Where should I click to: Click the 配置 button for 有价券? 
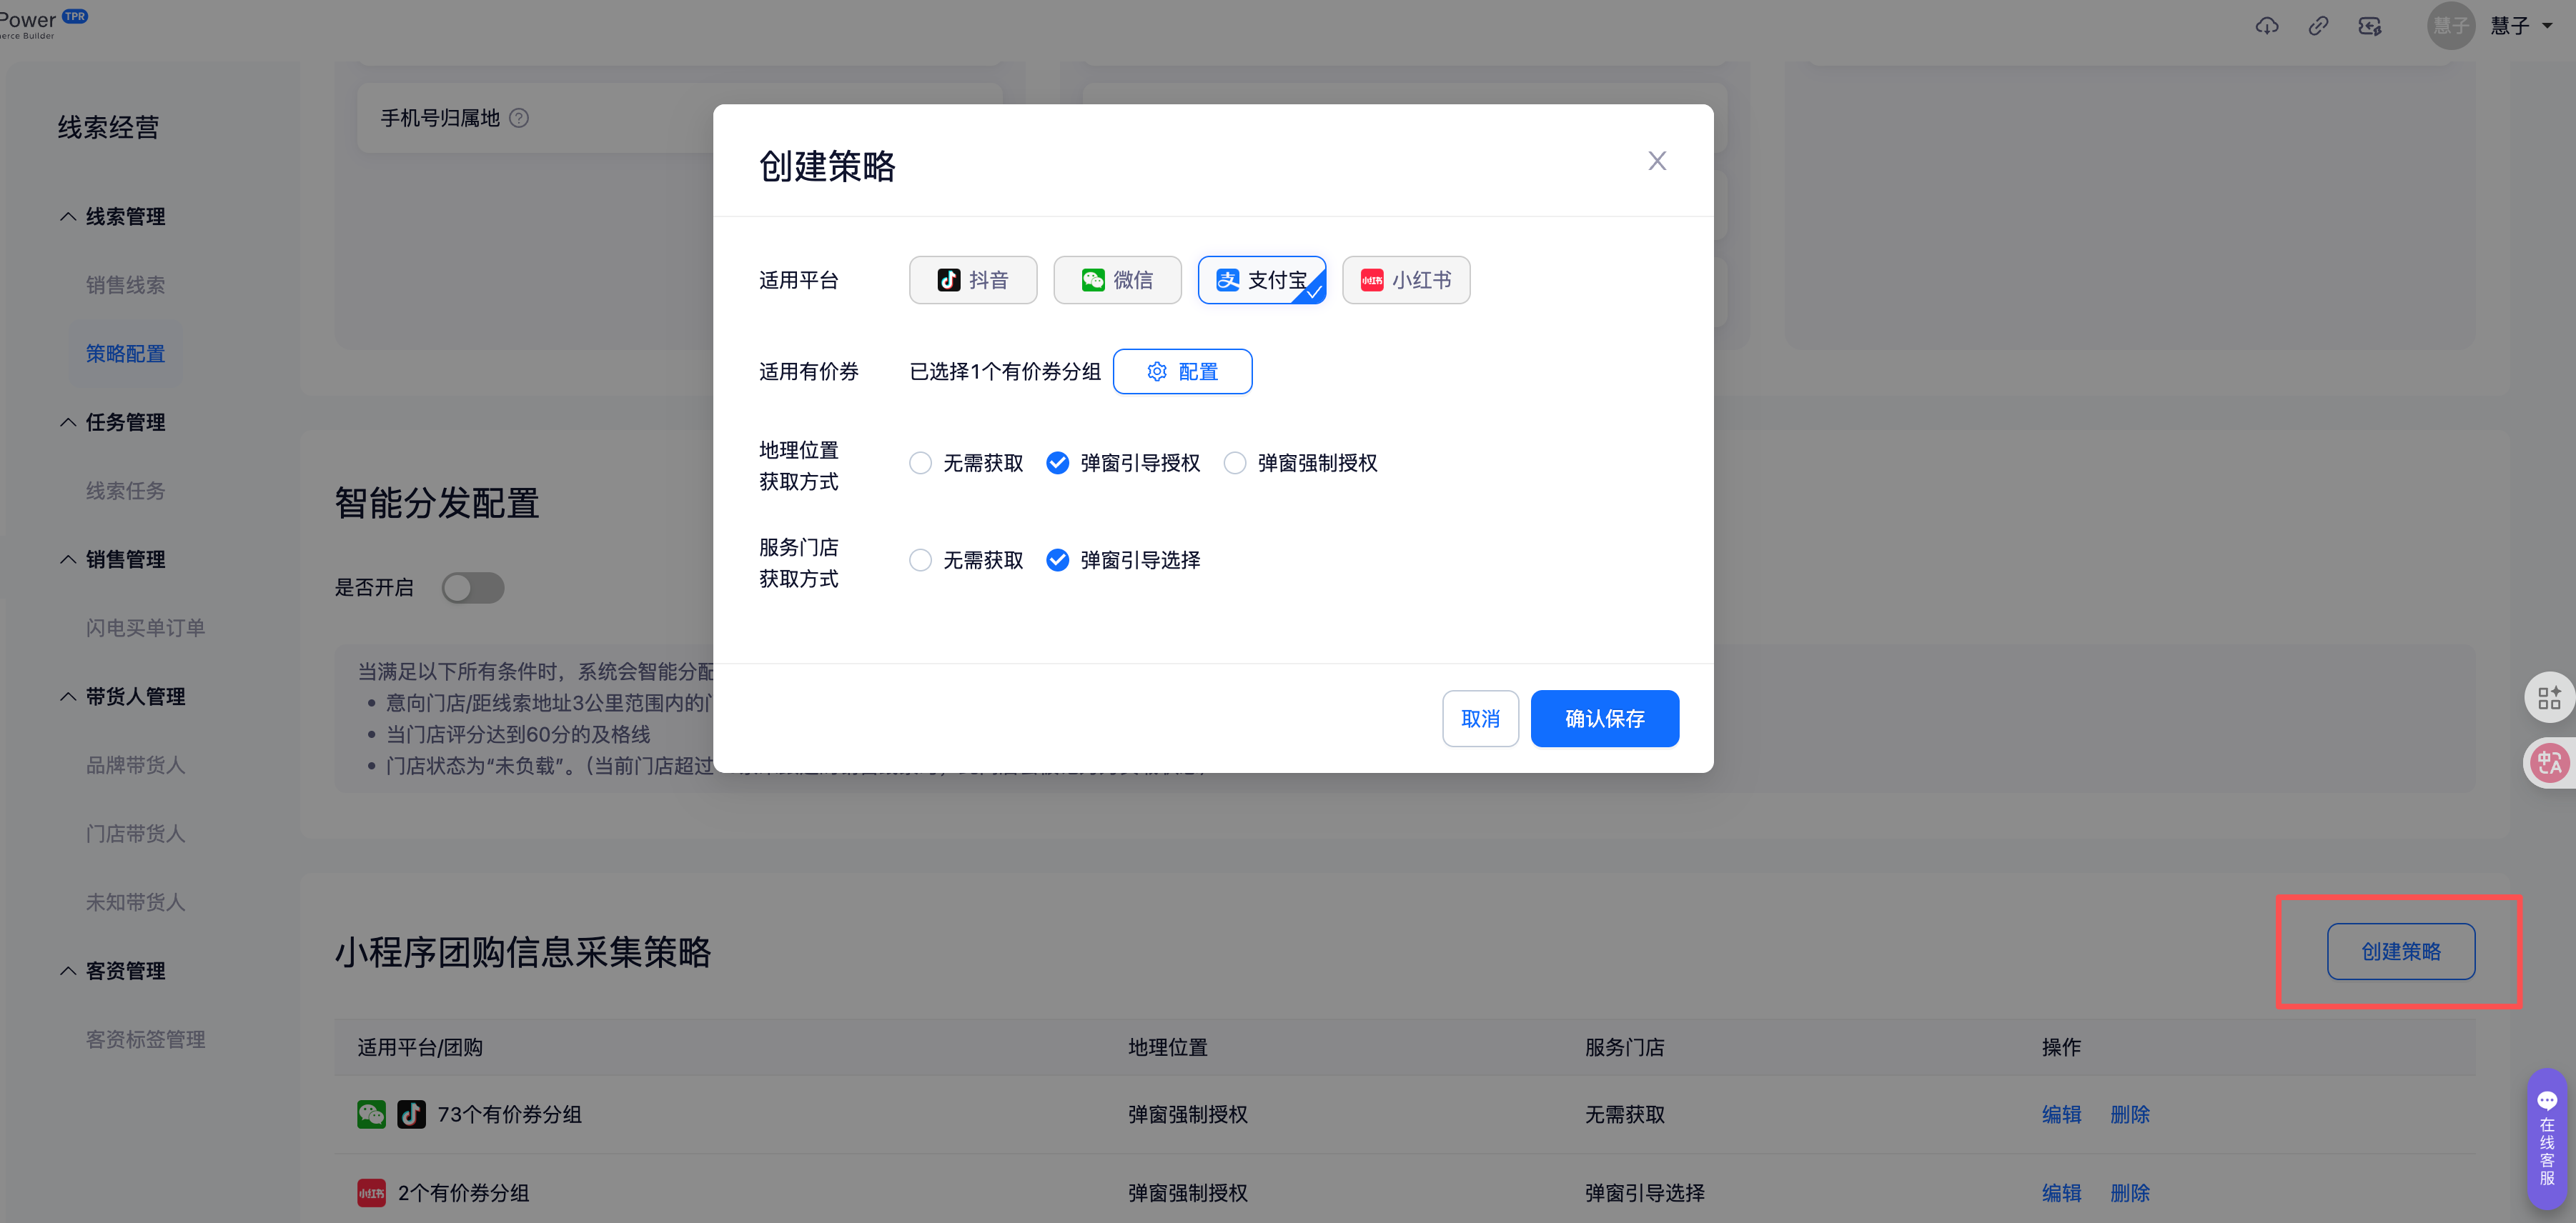click(1182, 371)
